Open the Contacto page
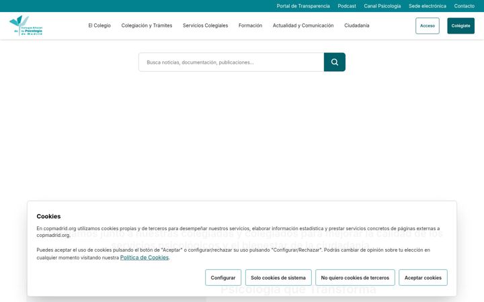 (x=464, y=6)
